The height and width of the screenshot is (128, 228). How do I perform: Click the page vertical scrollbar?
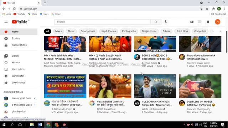point(227,42)
